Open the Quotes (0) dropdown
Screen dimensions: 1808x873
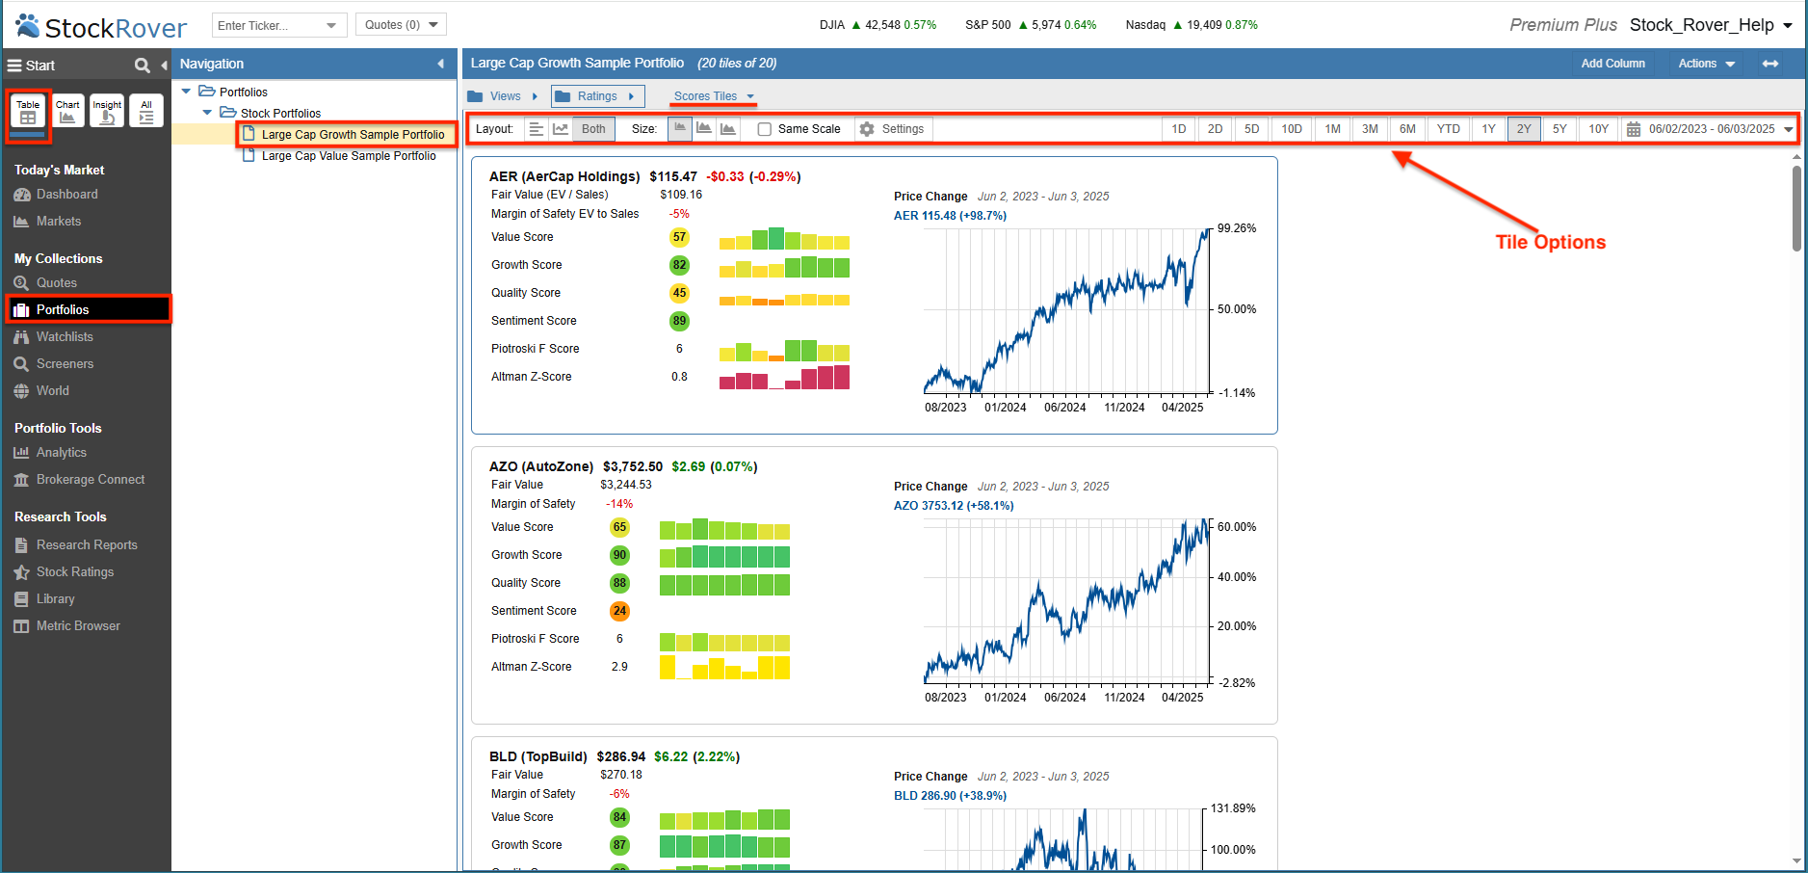click(x=401, y=25)
